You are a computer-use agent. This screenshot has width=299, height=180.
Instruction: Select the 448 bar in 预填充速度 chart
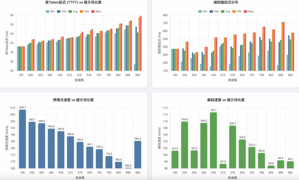61,150
